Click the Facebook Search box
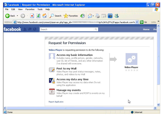163x116 pixels. tap(67, 29)
